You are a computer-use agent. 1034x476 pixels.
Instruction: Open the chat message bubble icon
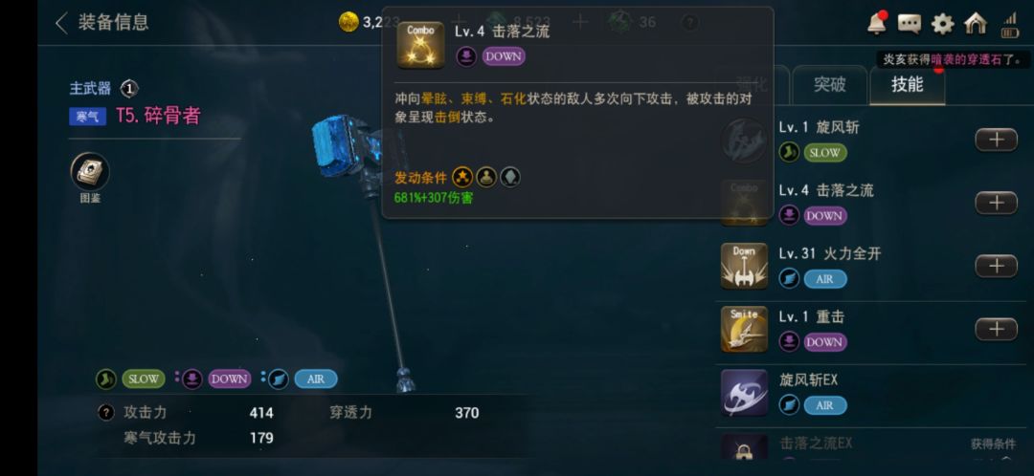(910, 24)
